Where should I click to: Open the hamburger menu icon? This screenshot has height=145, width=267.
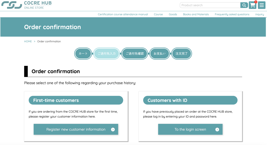point(262,5)
